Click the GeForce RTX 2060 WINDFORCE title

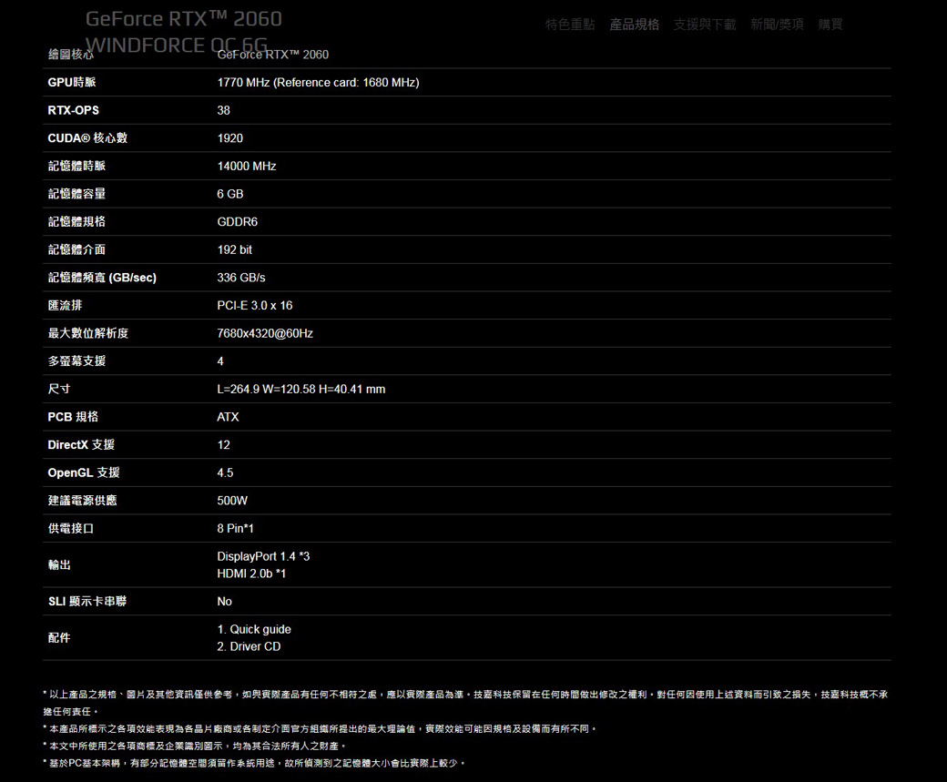(183, 30)
